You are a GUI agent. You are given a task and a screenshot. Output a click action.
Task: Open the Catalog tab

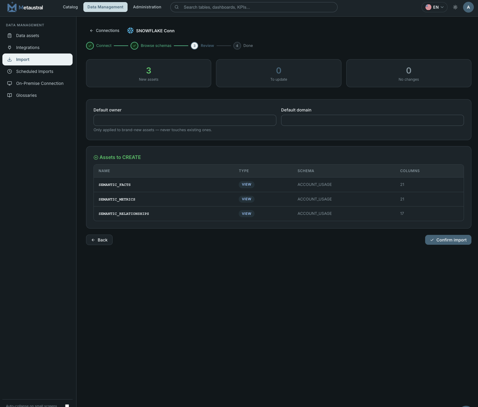coord(70,7)
